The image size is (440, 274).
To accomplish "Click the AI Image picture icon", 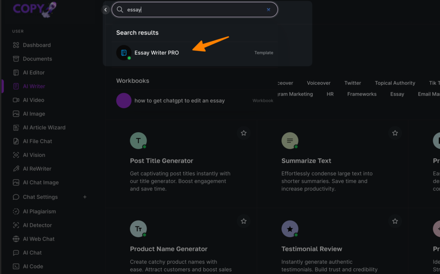I will 16,114.
